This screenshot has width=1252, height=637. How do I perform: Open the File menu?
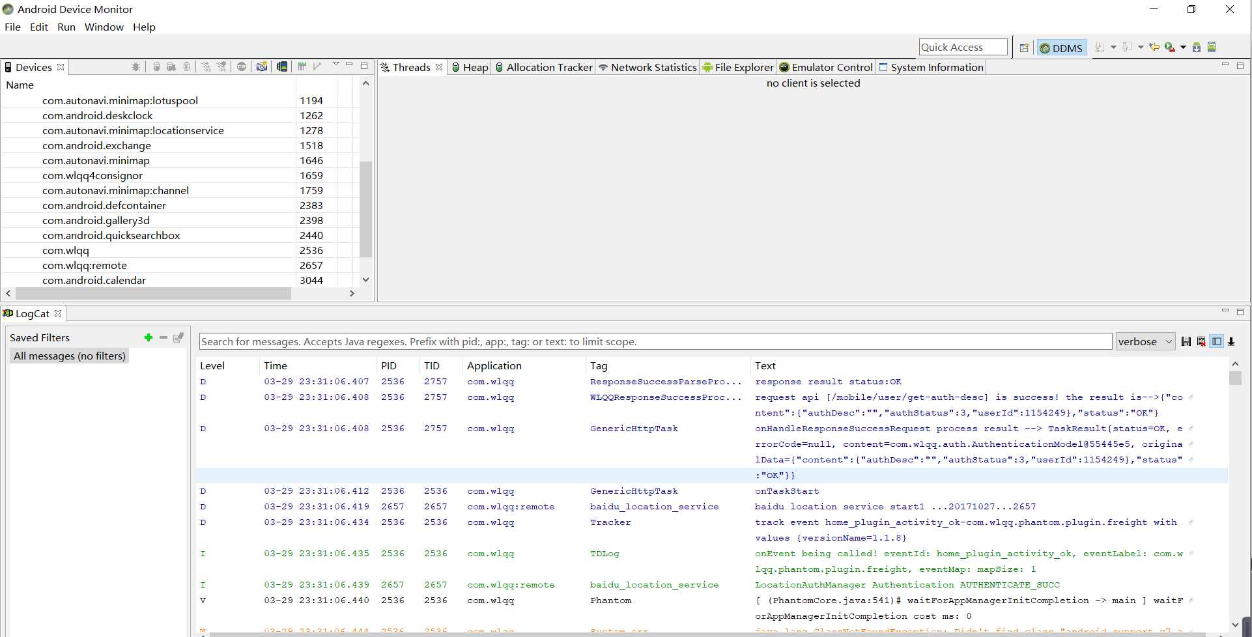click(12, 27)
